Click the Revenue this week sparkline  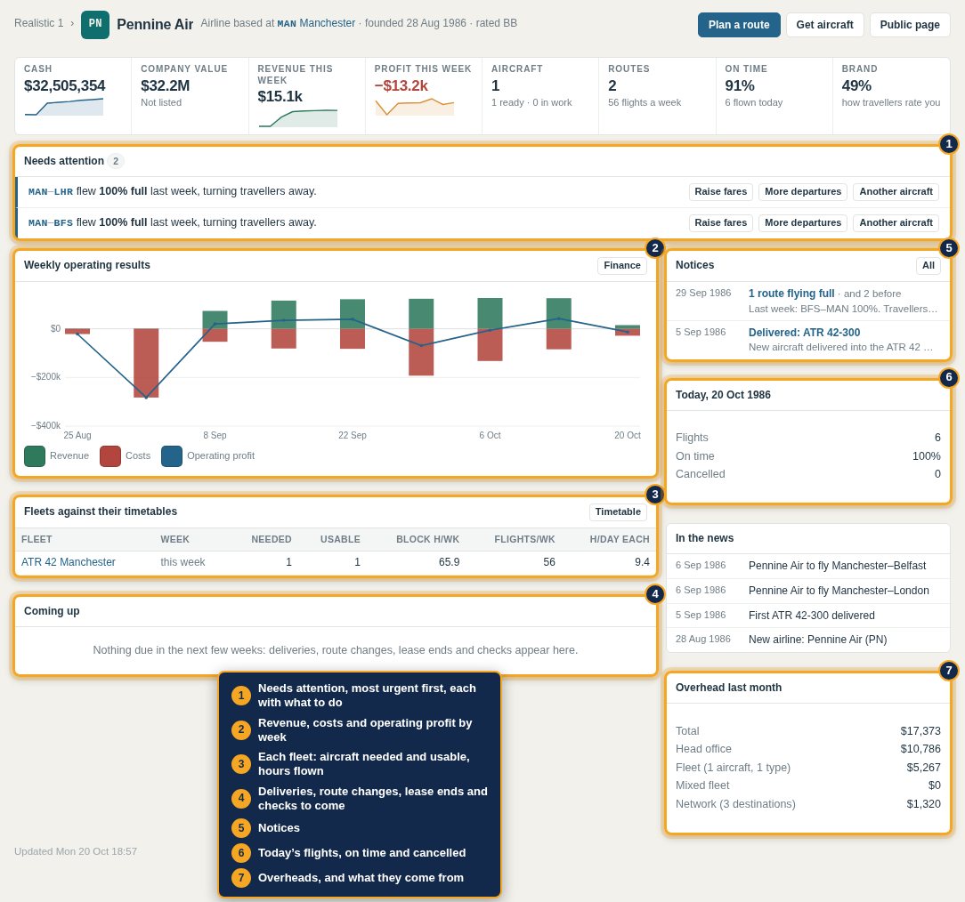tap(298, 118)
